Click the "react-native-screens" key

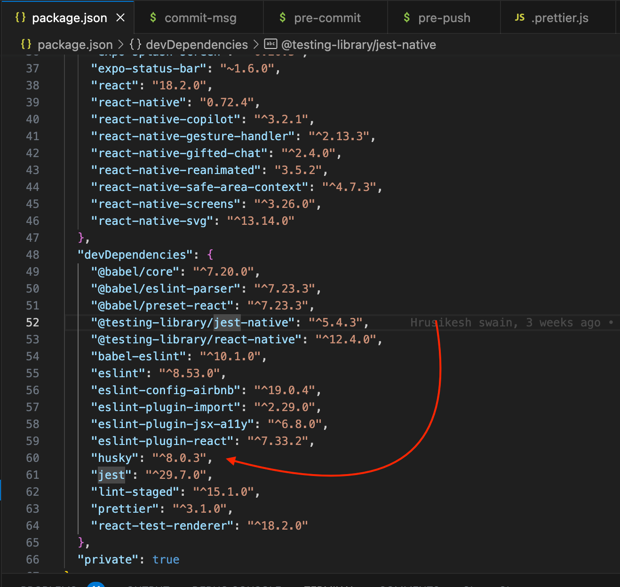pyautogui.click(x=166, y=204)
